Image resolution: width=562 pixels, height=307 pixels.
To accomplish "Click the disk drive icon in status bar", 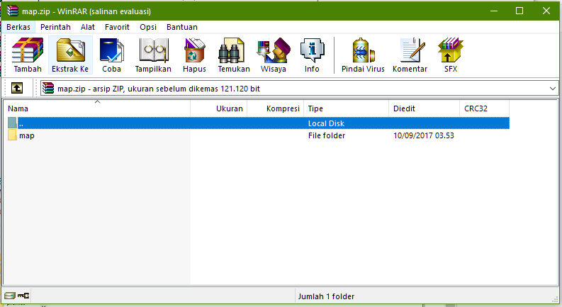I will (x=10, y=296).
